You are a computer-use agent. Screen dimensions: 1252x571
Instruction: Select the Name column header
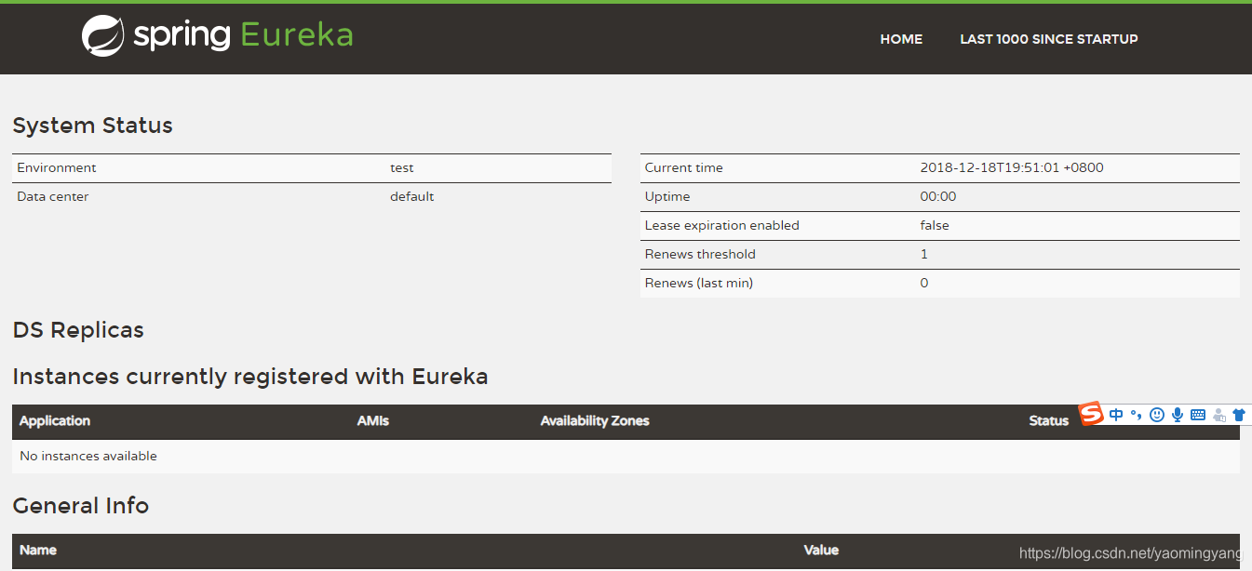[x=38, y=550]
